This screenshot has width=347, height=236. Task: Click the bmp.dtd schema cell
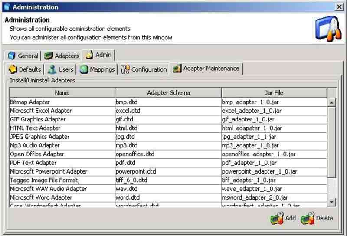pos(168,102)
